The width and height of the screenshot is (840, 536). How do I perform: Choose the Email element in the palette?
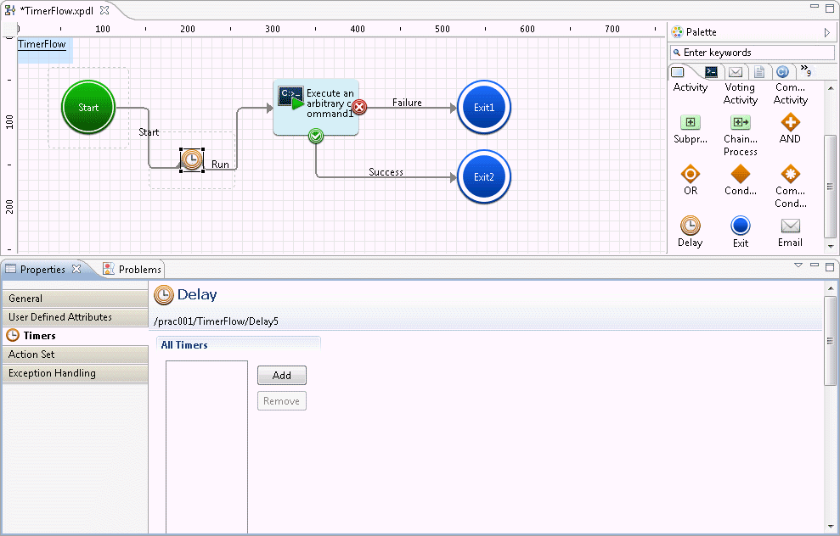(790, 226)
